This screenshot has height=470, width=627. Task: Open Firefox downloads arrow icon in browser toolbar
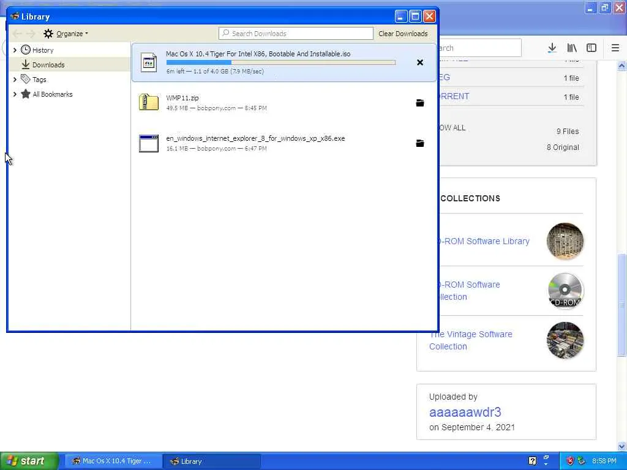click(552, 48)
